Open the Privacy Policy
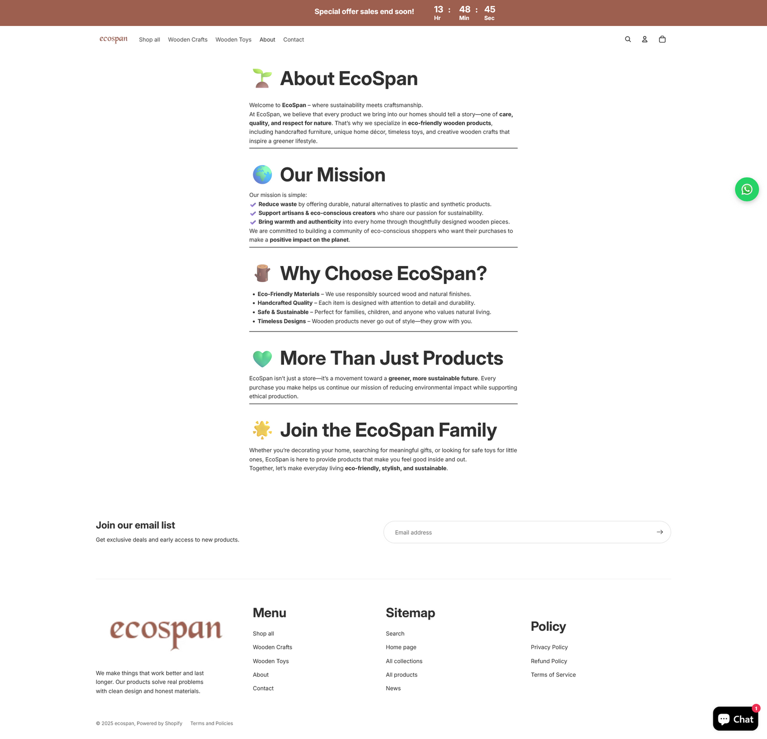The width and height of the screenshot is (767, 739). point(549,647)
